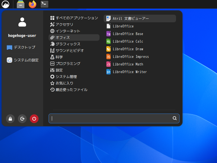Launch LibreOffice Base via its purple icon
The image size is (217, 163).
tap(108, 34)
